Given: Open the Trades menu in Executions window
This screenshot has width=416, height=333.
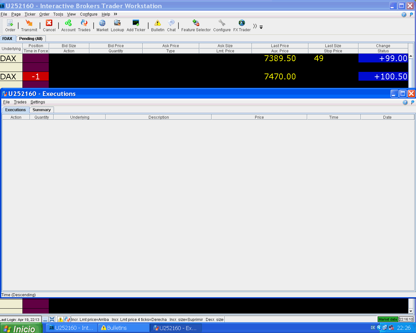Looking at the screenshot, I should 20,102.
